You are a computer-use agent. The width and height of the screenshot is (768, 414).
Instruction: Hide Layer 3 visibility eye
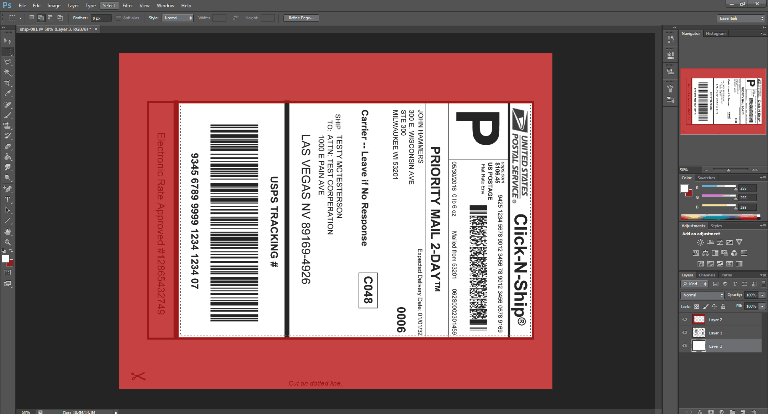pos(685,346)
